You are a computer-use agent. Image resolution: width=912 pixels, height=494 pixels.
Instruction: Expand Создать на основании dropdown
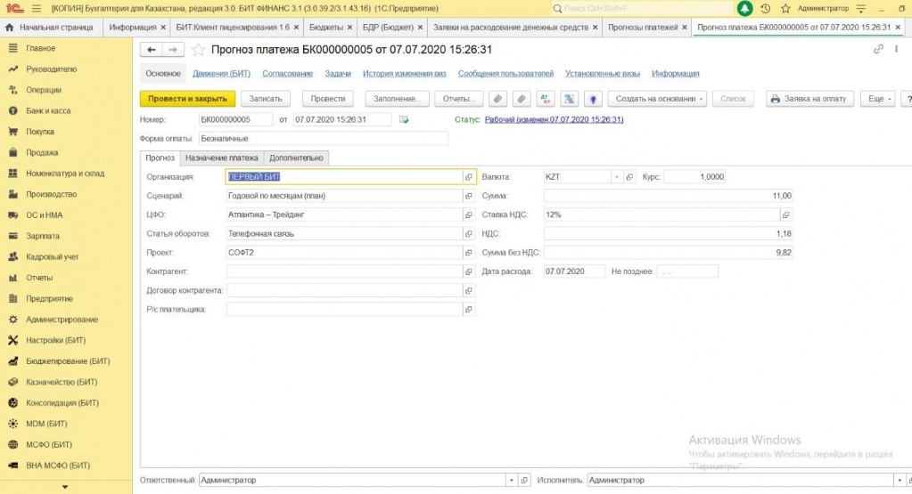click(x=657, y=99)
